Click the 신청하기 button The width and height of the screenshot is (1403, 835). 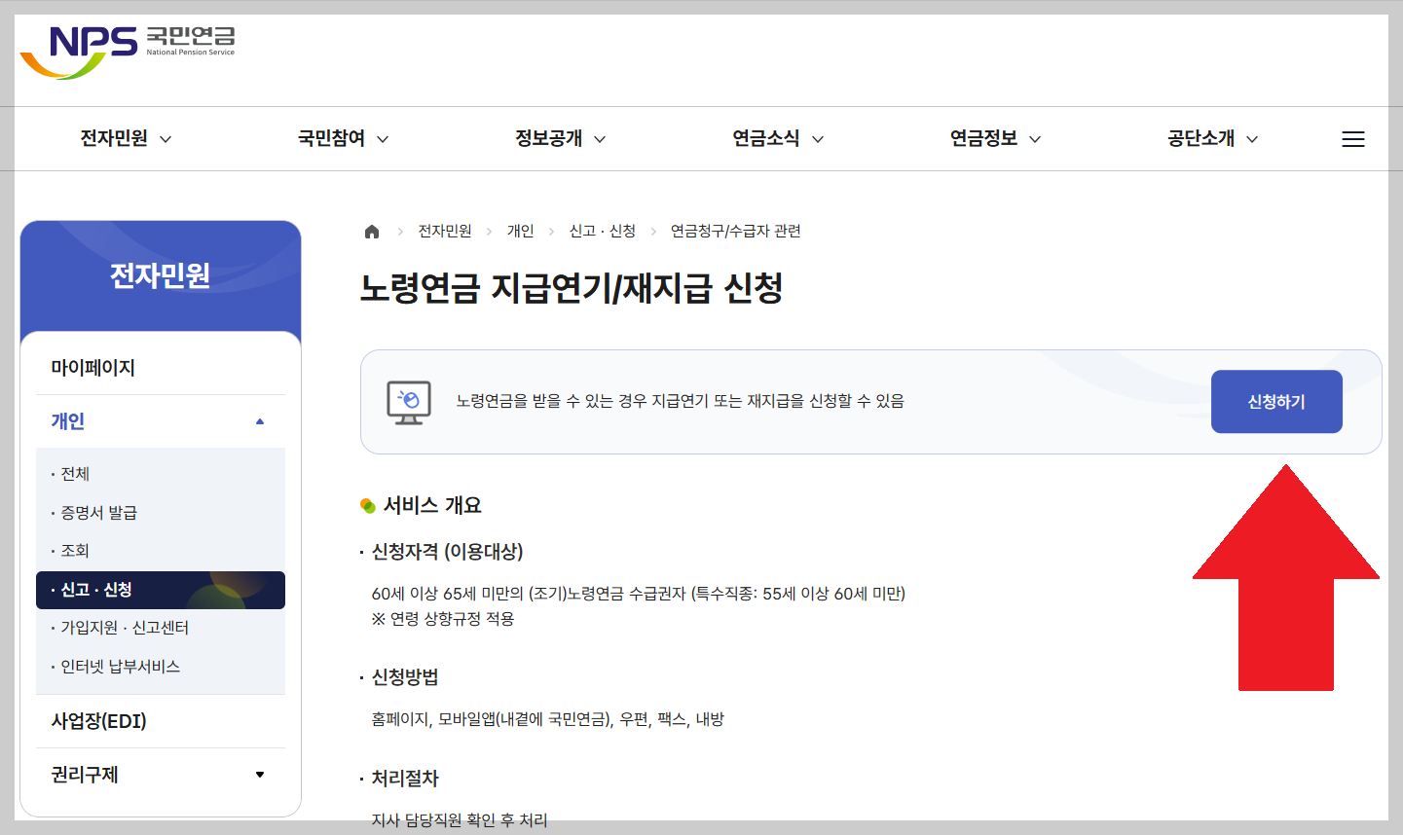point(1275,401)
